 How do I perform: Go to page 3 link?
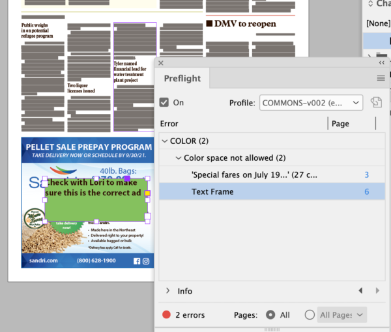pos(366,175)
